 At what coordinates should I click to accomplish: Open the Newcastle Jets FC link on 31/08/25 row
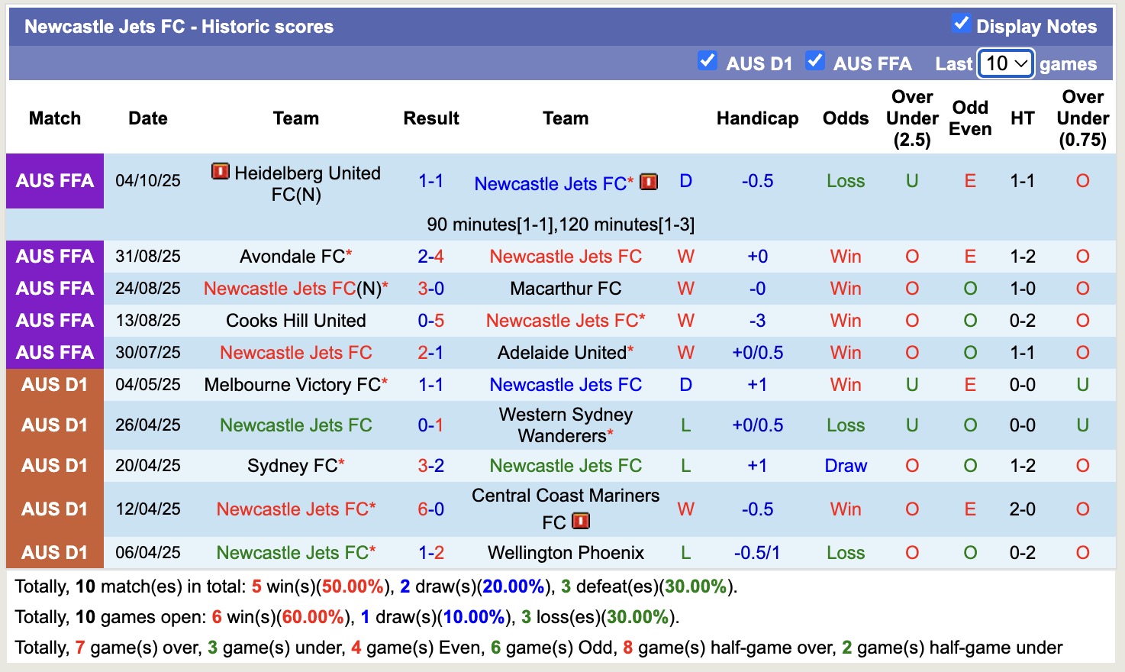565,257
